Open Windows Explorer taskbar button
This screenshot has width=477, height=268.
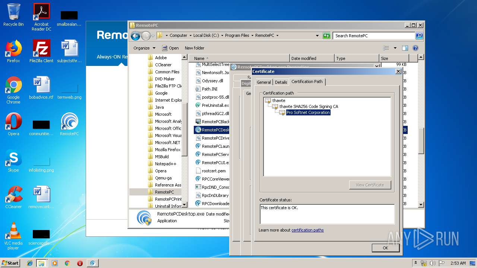41,263
